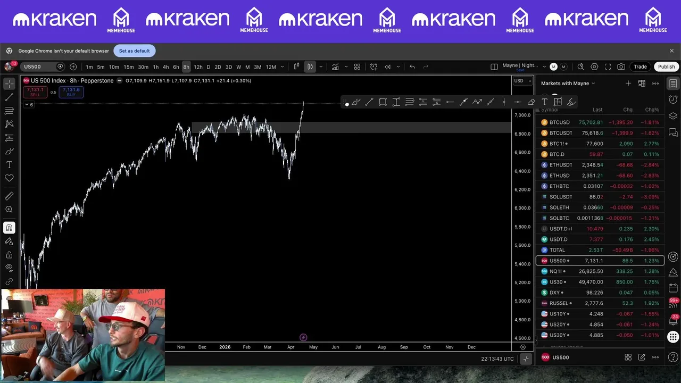Open watchlist three-dot more menu
This screenshot has height=383, width=681.
pyautogui.click(x=655, y=84)
